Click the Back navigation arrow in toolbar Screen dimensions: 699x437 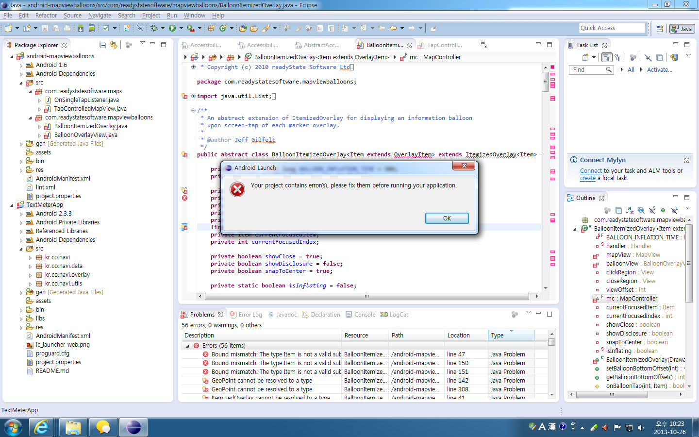(393, 28)
